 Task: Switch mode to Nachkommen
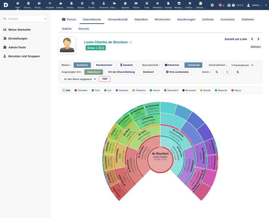tap(104, 65)
